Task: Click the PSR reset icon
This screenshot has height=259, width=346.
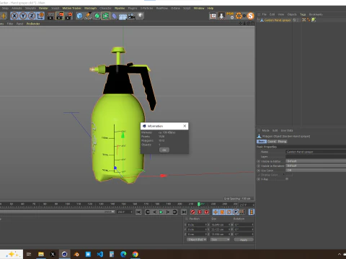Action: (230, 16)
